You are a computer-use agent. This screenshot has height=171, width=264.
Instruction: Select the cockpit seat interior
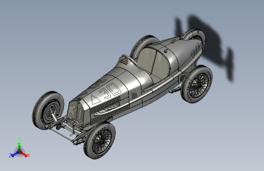[x=154, y=62]
